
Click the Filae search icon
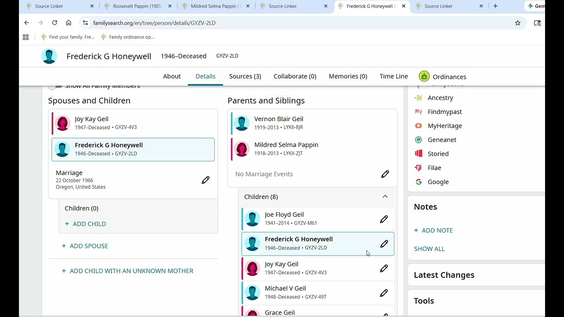pyautogui.click(x=419, y=168)
